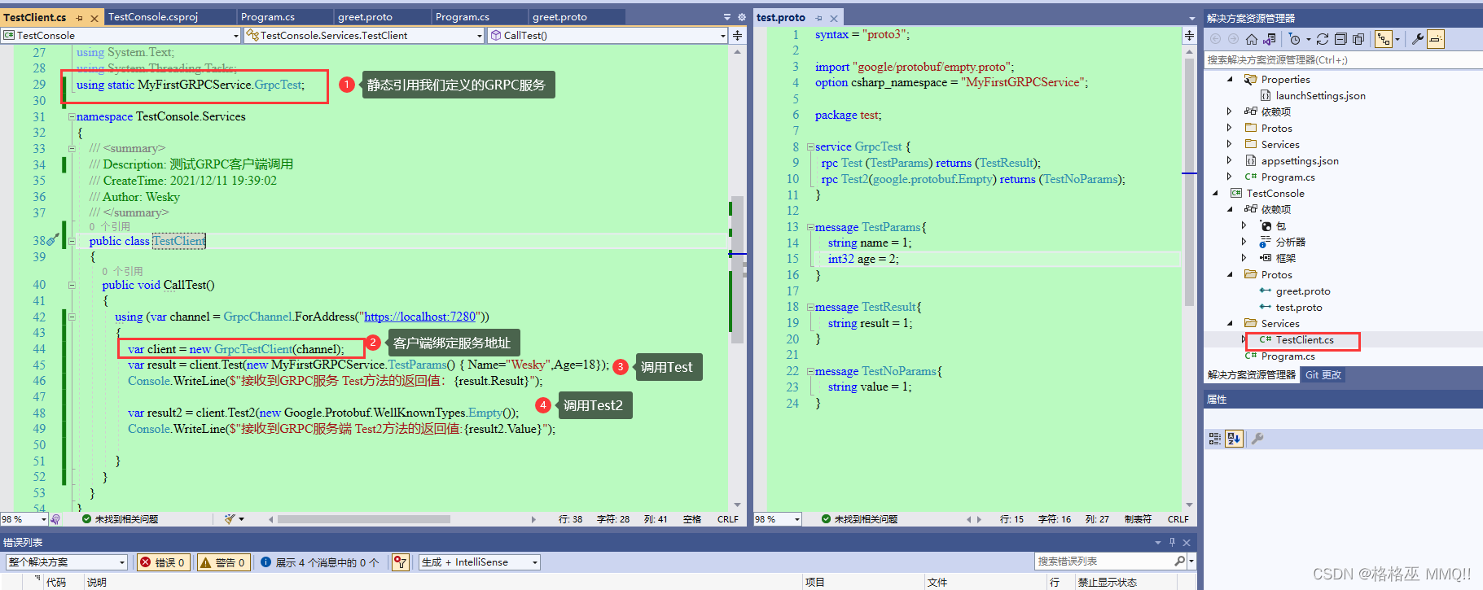
Task: Click the https://localhost:7280 link in code
Action: [419, 317]
